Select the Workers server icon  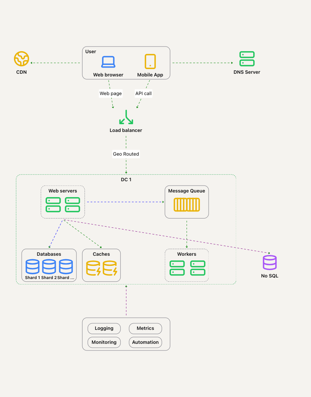(x=187, y=268)
